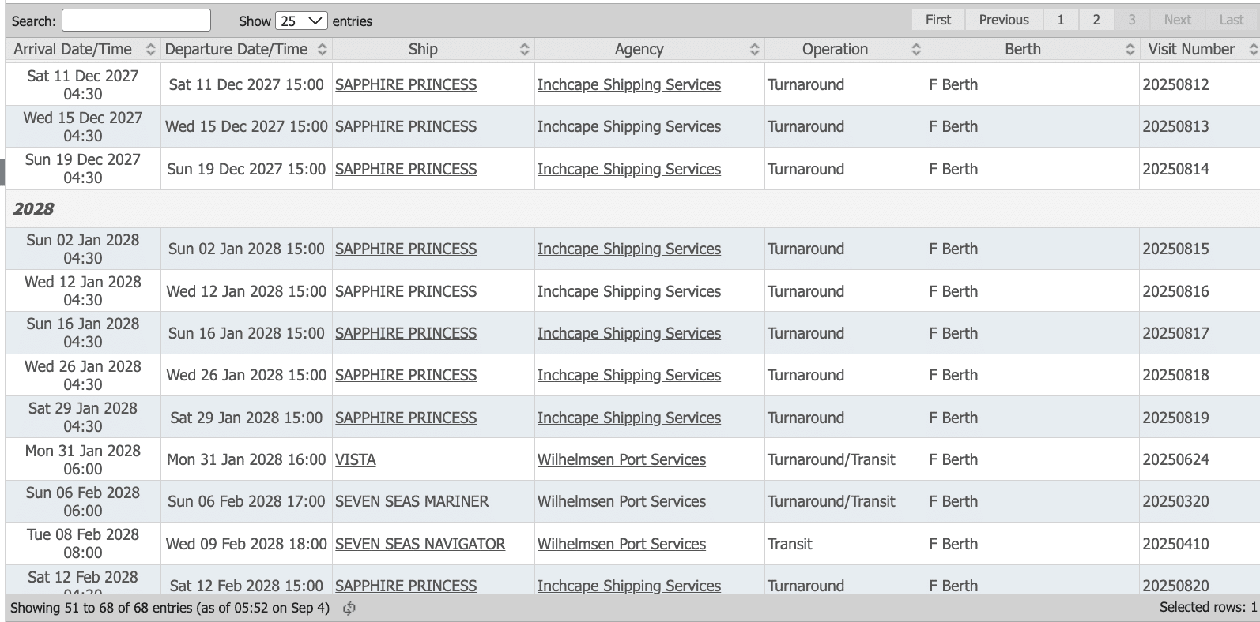Sort by Departure Date/Time column arrows
1260x622 pixels.
[322, 49]
